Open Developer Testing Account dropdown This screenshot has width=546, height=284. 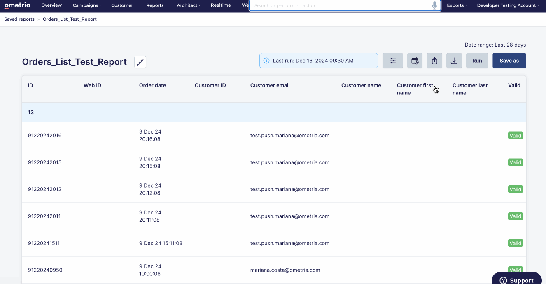509,5
